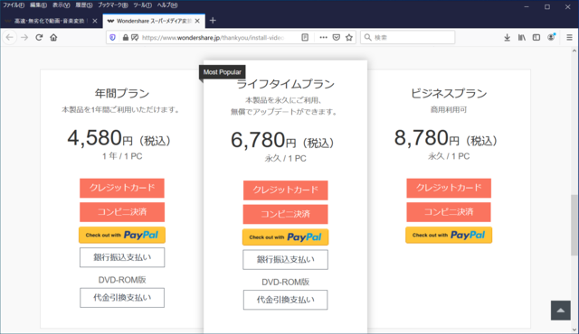The image size is (579, 334).
Task: Click the ビジネスプラン heading
Action: (x=449, y=94)
